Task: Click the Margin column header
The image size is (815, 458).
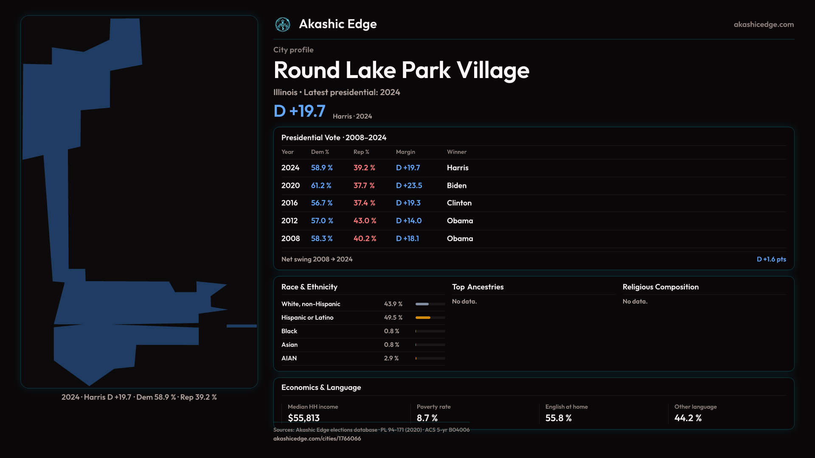Action: click(x=405, y=152)
